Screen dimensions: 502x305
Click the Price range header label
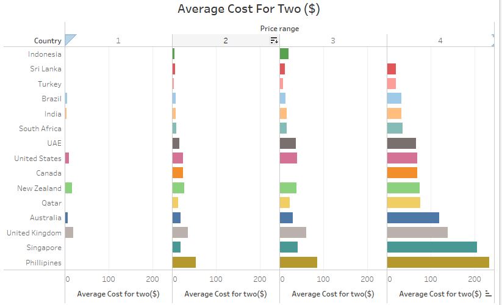pyautogui.click(x=279, y=29)
